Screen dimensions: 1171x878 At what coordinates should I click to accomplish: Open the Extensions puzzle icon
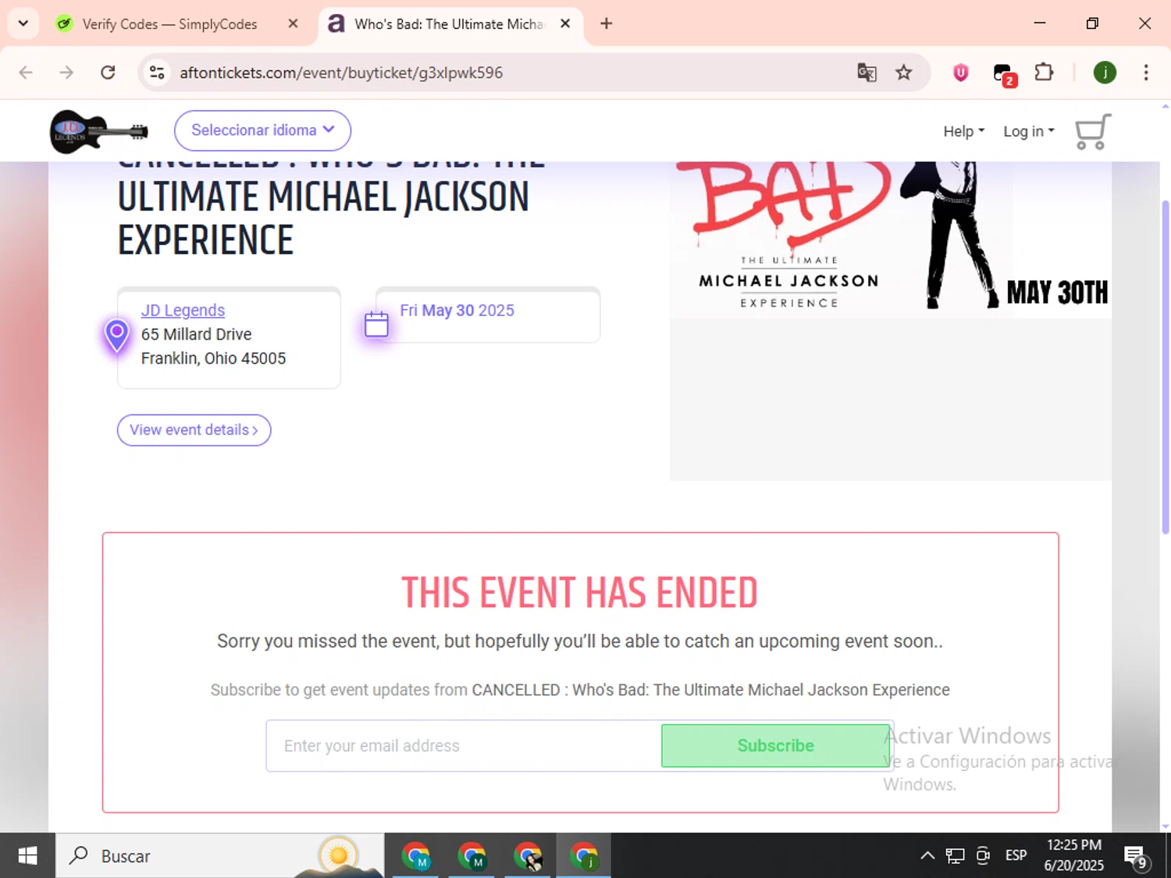[x=1044, y=73]
